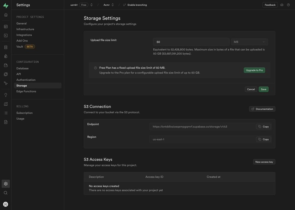Viewport: 295px width, 210px height.
Task: Open the inbox notifications icon
Action: click(282, 5)
